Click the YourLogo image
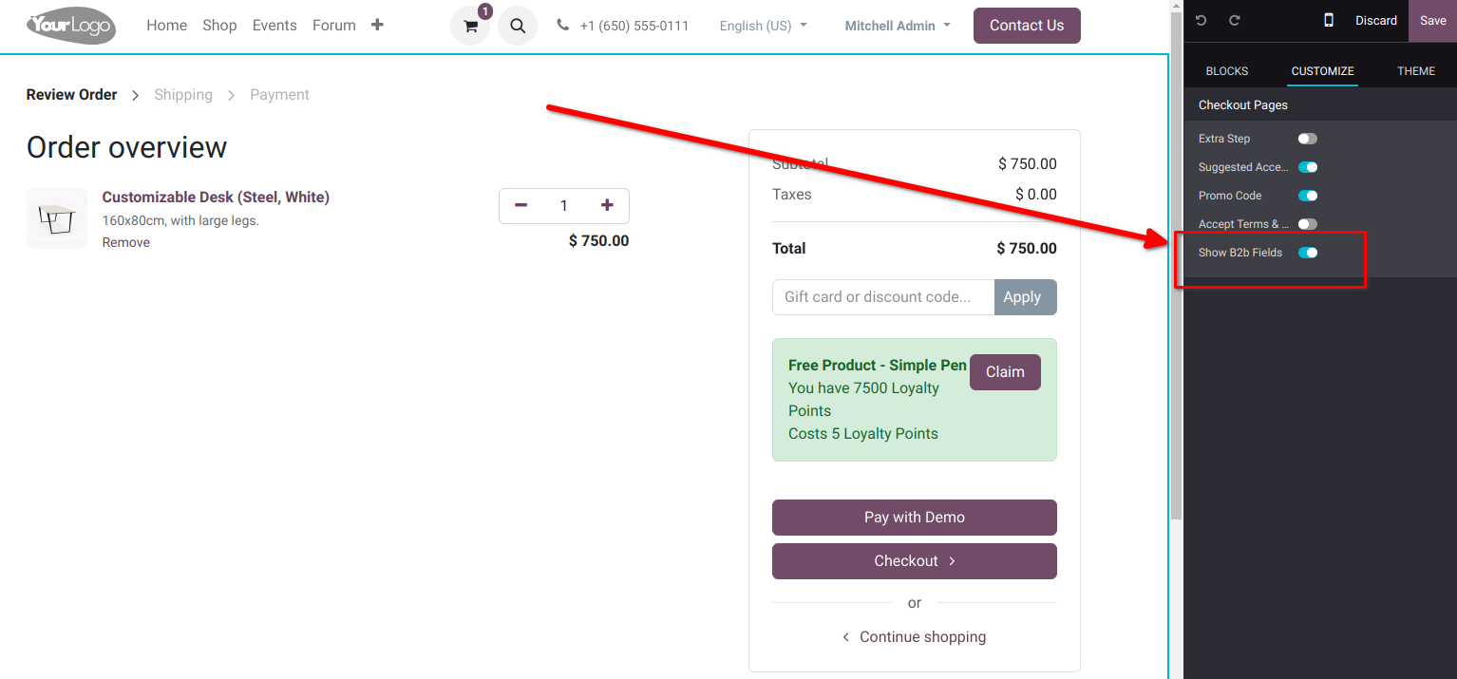 coord(71,26)
